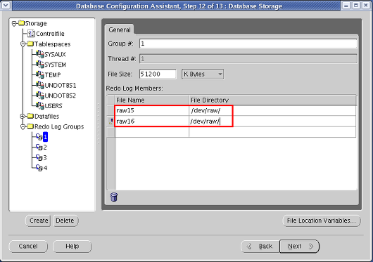Click the Tablespaces folder icon

pyautogui.click(x=30, y=44)
